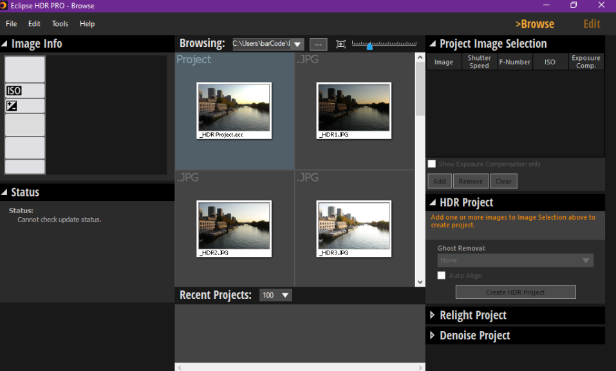Screen dimensions: 616x371
Task: Adjust the thumbnail size slider
Action: click(x=369, y=46)
